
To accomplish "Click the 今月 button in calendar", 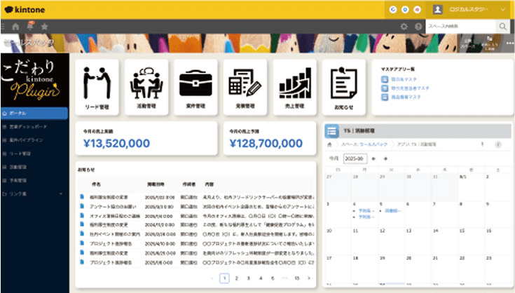I will click(x=334, y=158).
